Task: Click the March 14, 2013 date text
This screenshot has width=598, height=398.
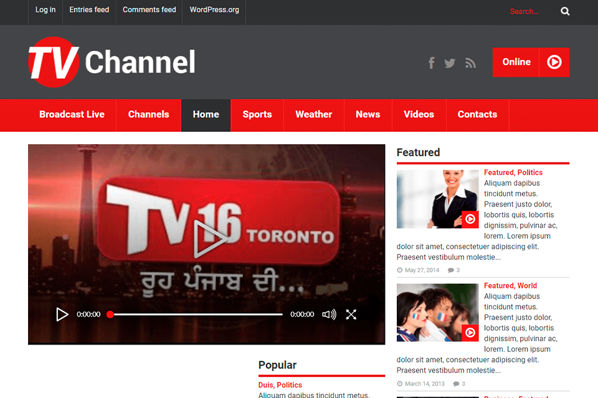Action: pos(424,384)
